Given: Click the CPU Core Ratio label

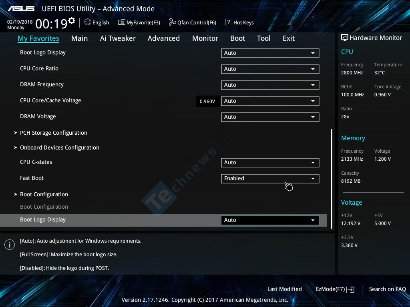Looking at the screenshot, I should (39, 68).
